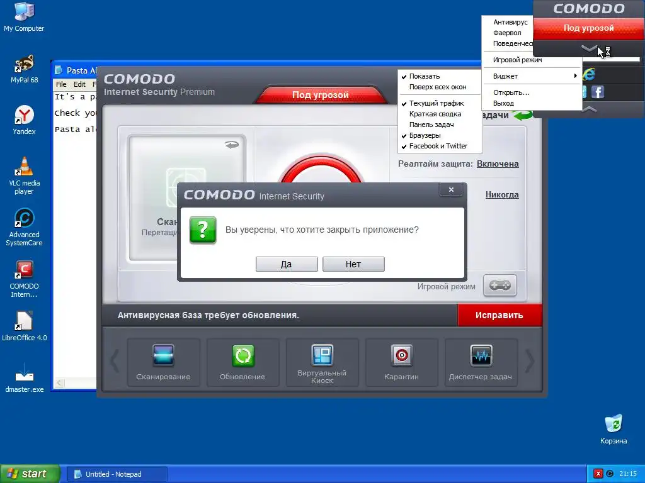Toggle Игровой режим gamepad button
The width and height of the screenshot is (645, 483).
point(499,286)
